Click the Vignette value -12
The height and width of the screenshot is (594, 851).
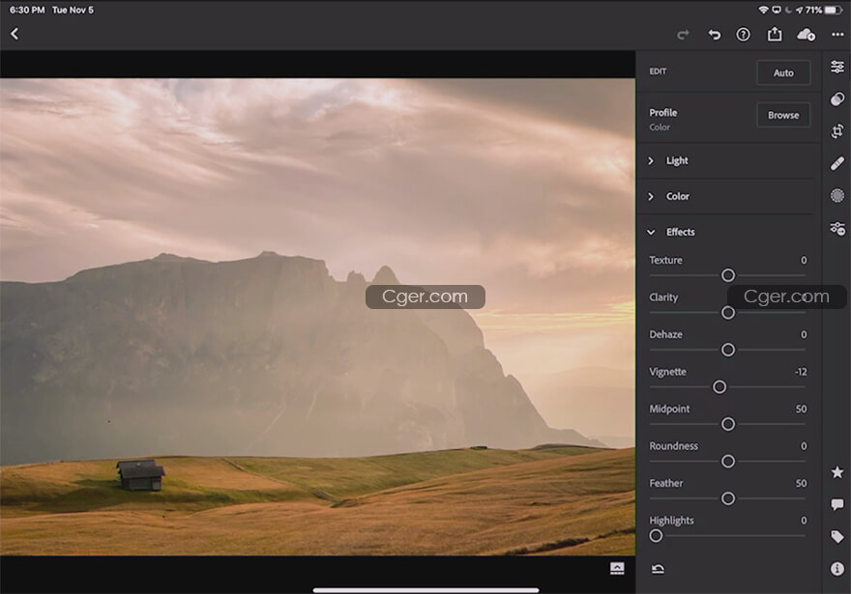coord(801,372)
